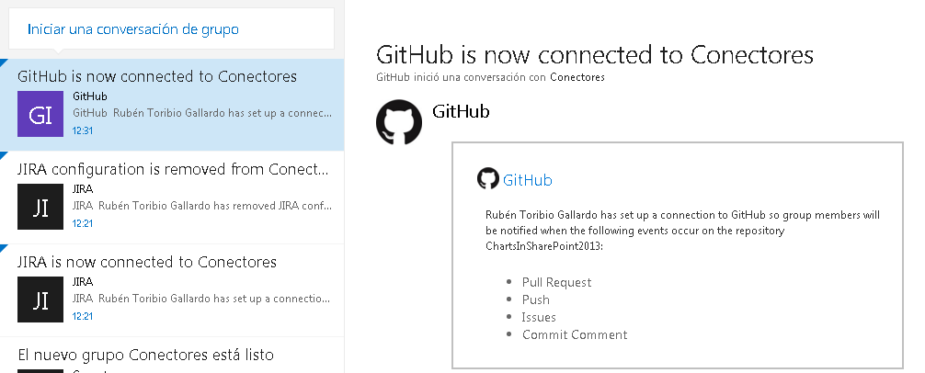Click the GitHub sender name in reading pane

[x=461, y=112]
